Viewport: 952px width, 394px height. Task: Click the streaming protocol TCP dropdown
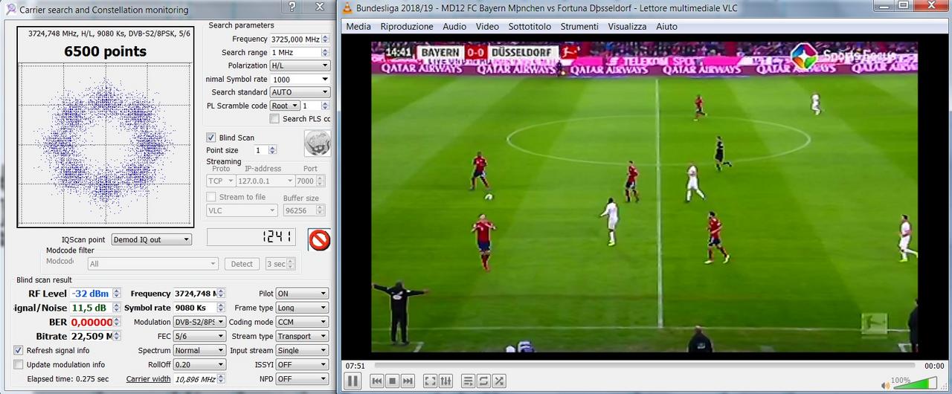(x=221, y=181)
